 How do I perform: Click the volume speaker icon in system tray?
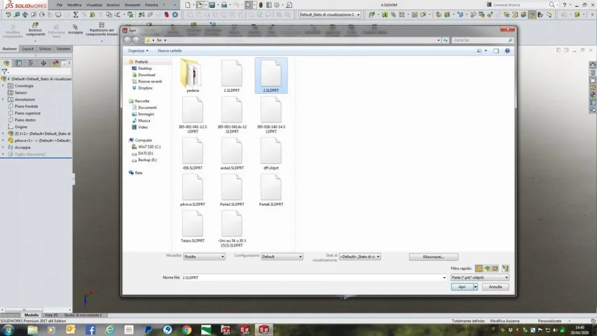pos(555,330)
